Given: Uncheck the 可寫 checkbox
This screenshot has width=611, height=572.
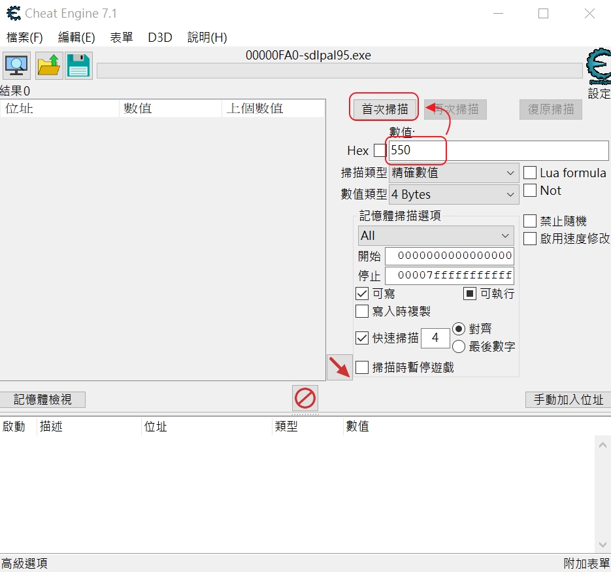Looking at the screenshot, I should pyautogui.click(x=362, y=294).
